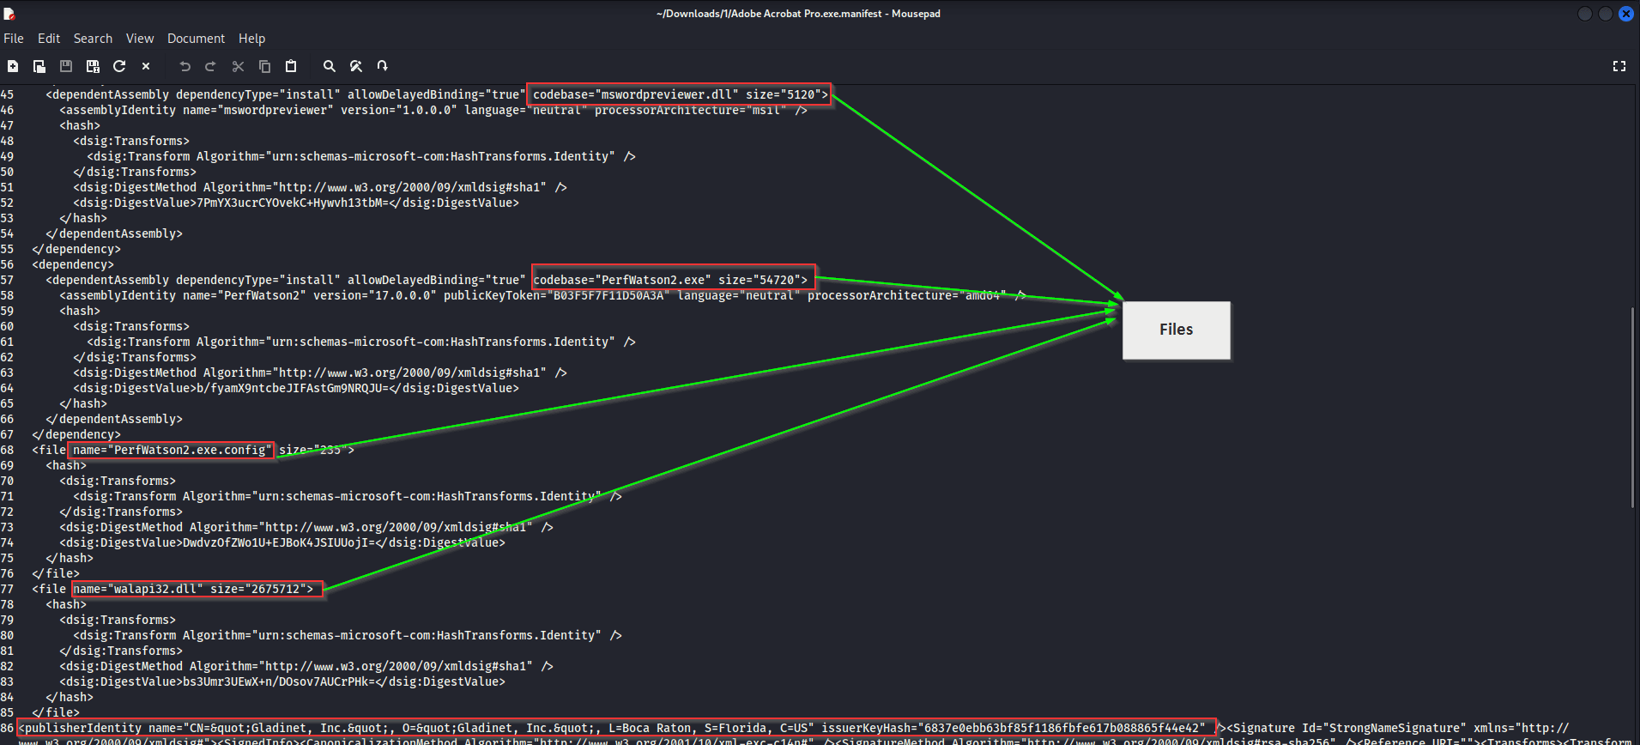Image resolution: width=1640 pixels, height=745 pixels.
Task: Click processorArchitecture="msil" on line 46
Action: click(x=690, y=110)
